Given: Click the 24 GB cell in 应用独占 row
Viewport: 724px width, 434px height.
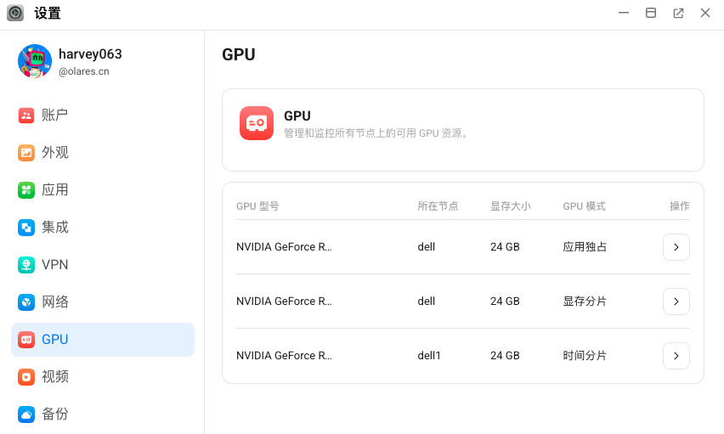Looking at the screenshot, I should point(505,247).
